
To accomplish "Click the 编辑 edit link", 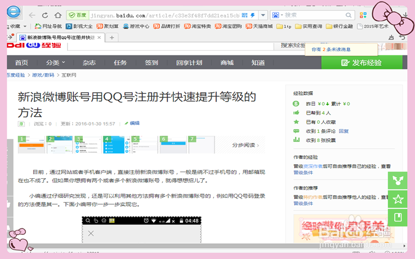I will (x=132, y=123).
